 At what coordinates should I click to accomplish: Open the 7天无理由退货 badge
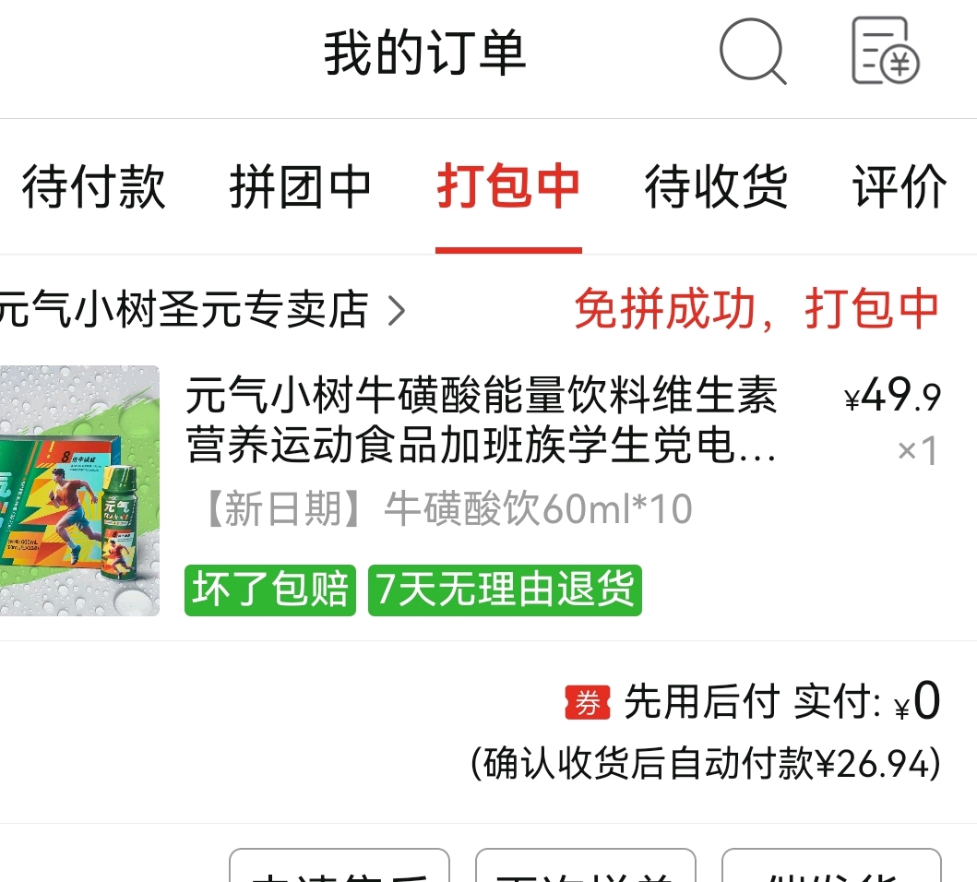click(505, 590)
